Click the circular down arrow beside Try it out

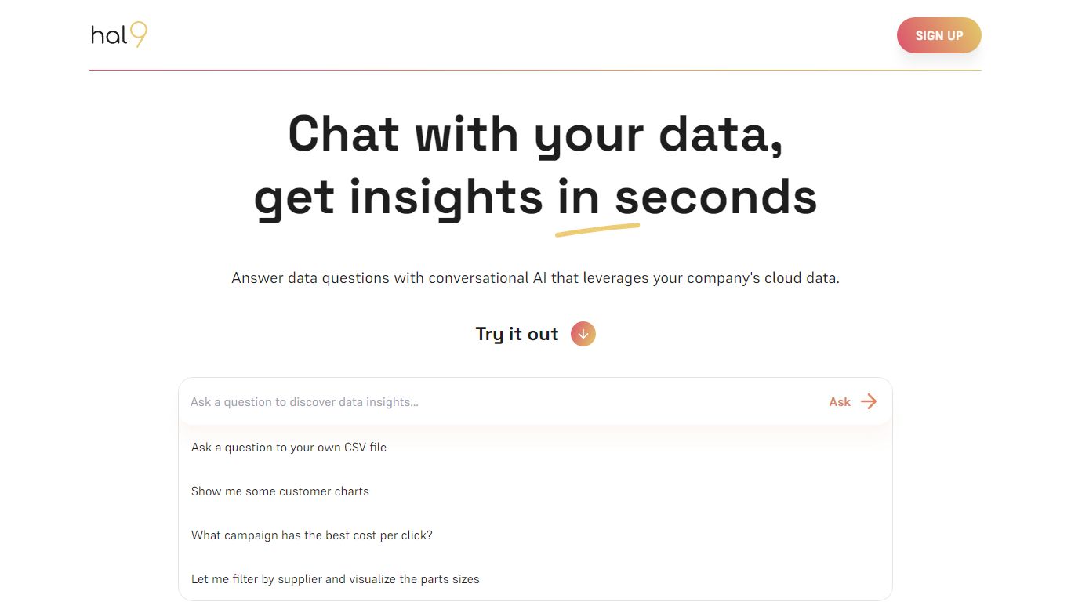tap(583, 334)
